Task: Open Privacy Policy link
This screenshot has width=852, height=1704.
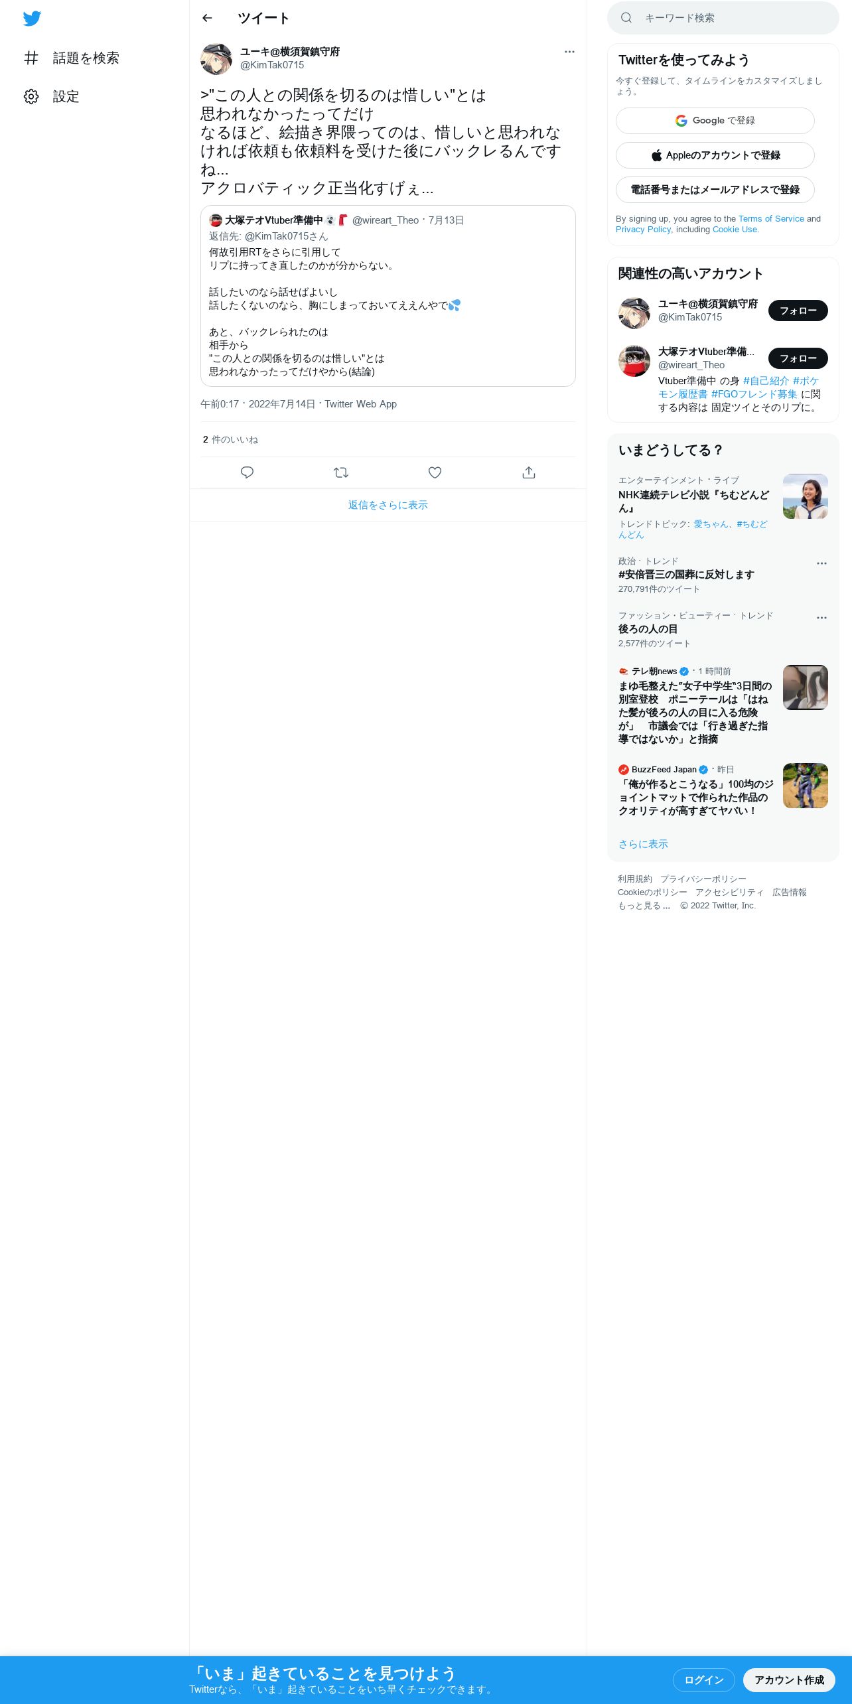Action: click(643, 230)
